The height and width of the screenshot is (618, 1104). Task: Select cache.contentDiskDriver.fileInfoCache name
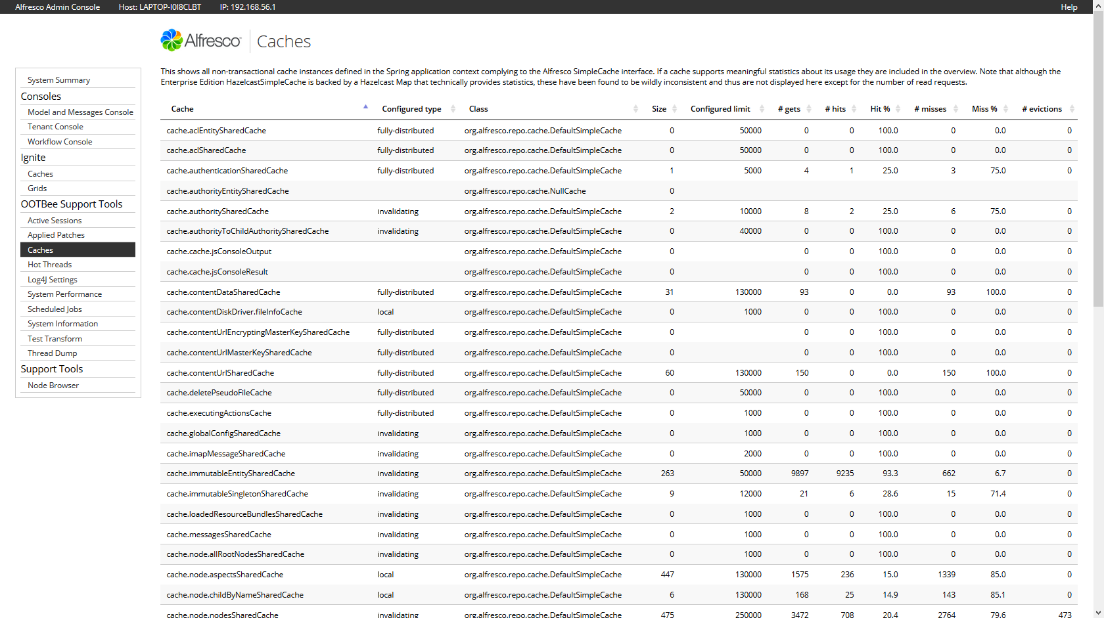coord(235,312)
